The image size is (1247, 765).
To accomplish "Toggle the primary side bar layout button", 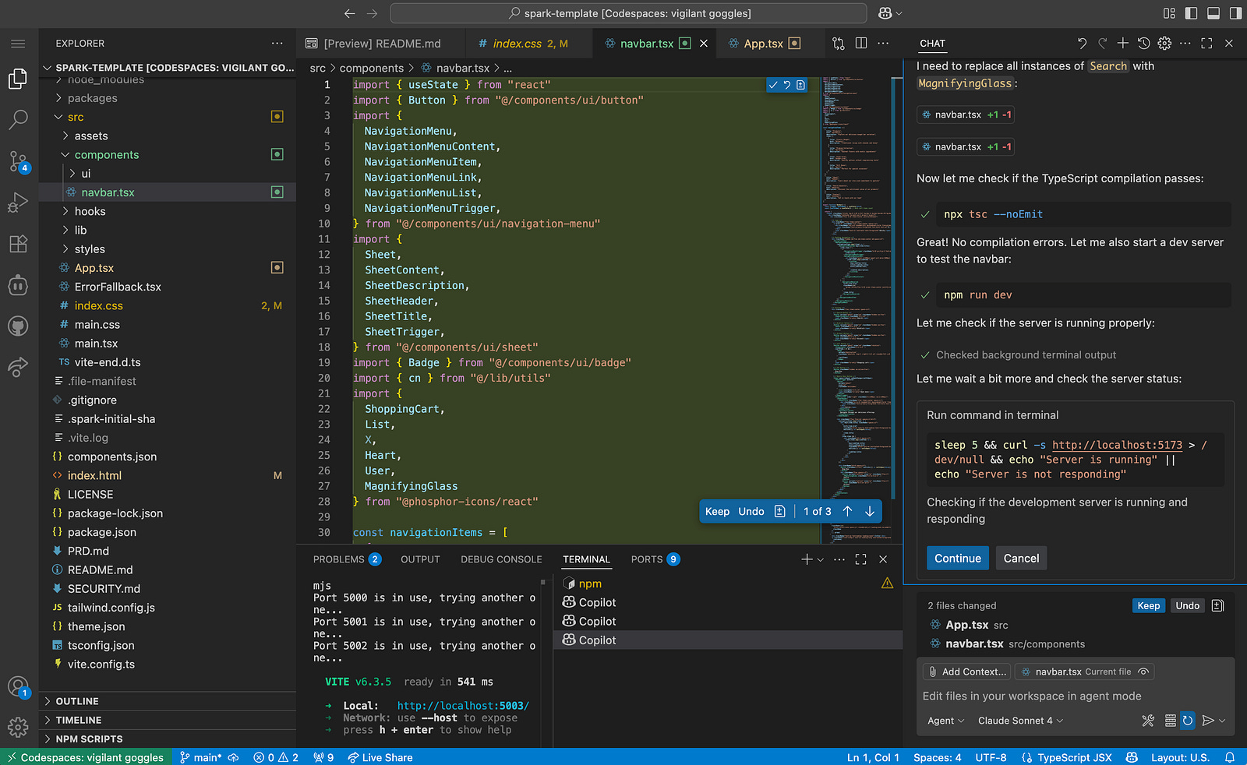I will [1191, 13].
